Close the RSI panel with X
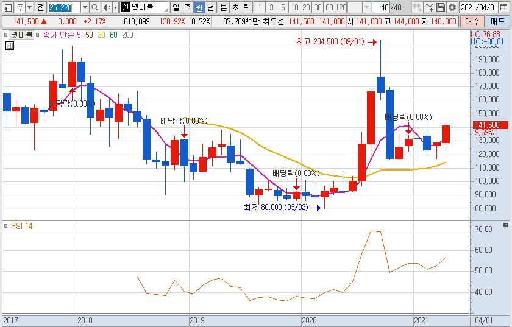 (x=506, y=225)
